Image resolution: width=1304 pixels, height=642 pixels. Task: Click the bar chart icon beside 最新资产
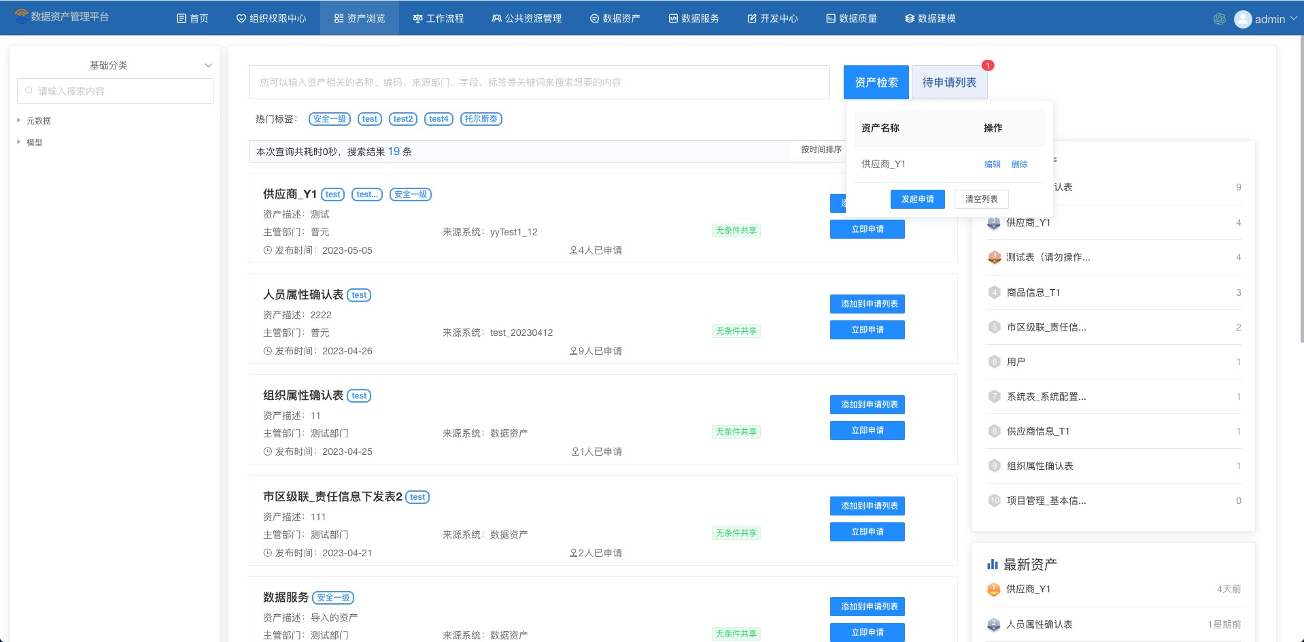[993, 564]
